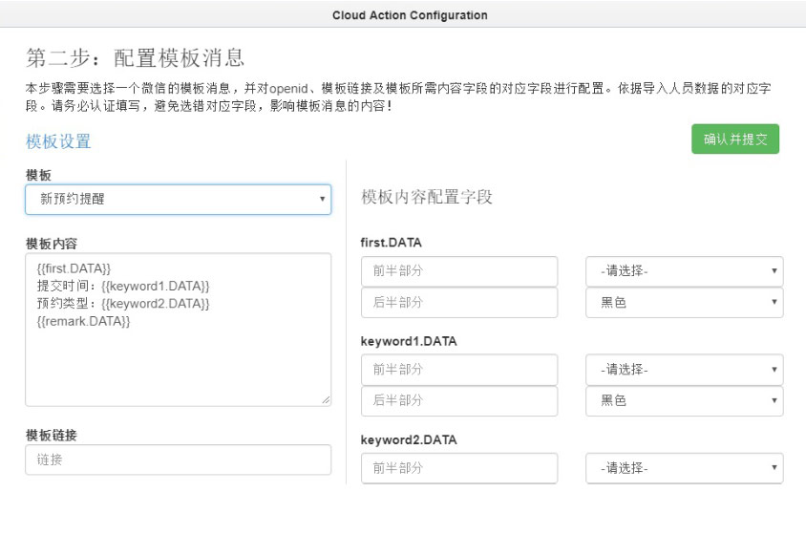Click keyword1.DATA 后半部分 input field

pos(459,400)
